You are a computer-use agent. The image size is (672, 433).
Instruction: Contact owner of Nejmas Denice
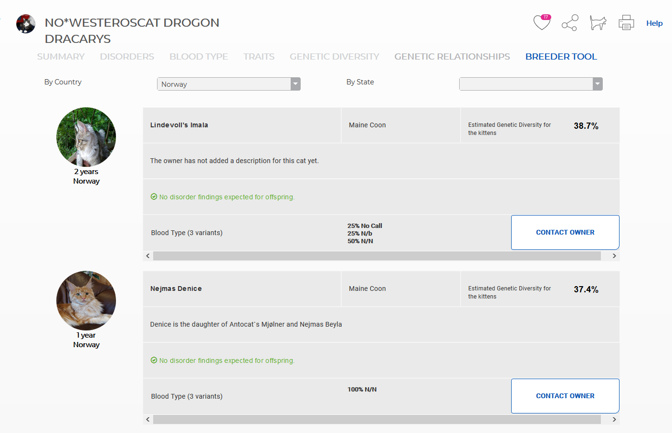click(x=565, y=396)
